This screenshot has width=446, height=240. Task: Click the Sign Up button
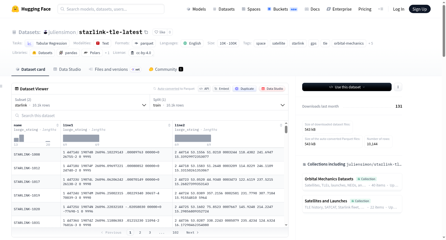coord(420,9)
